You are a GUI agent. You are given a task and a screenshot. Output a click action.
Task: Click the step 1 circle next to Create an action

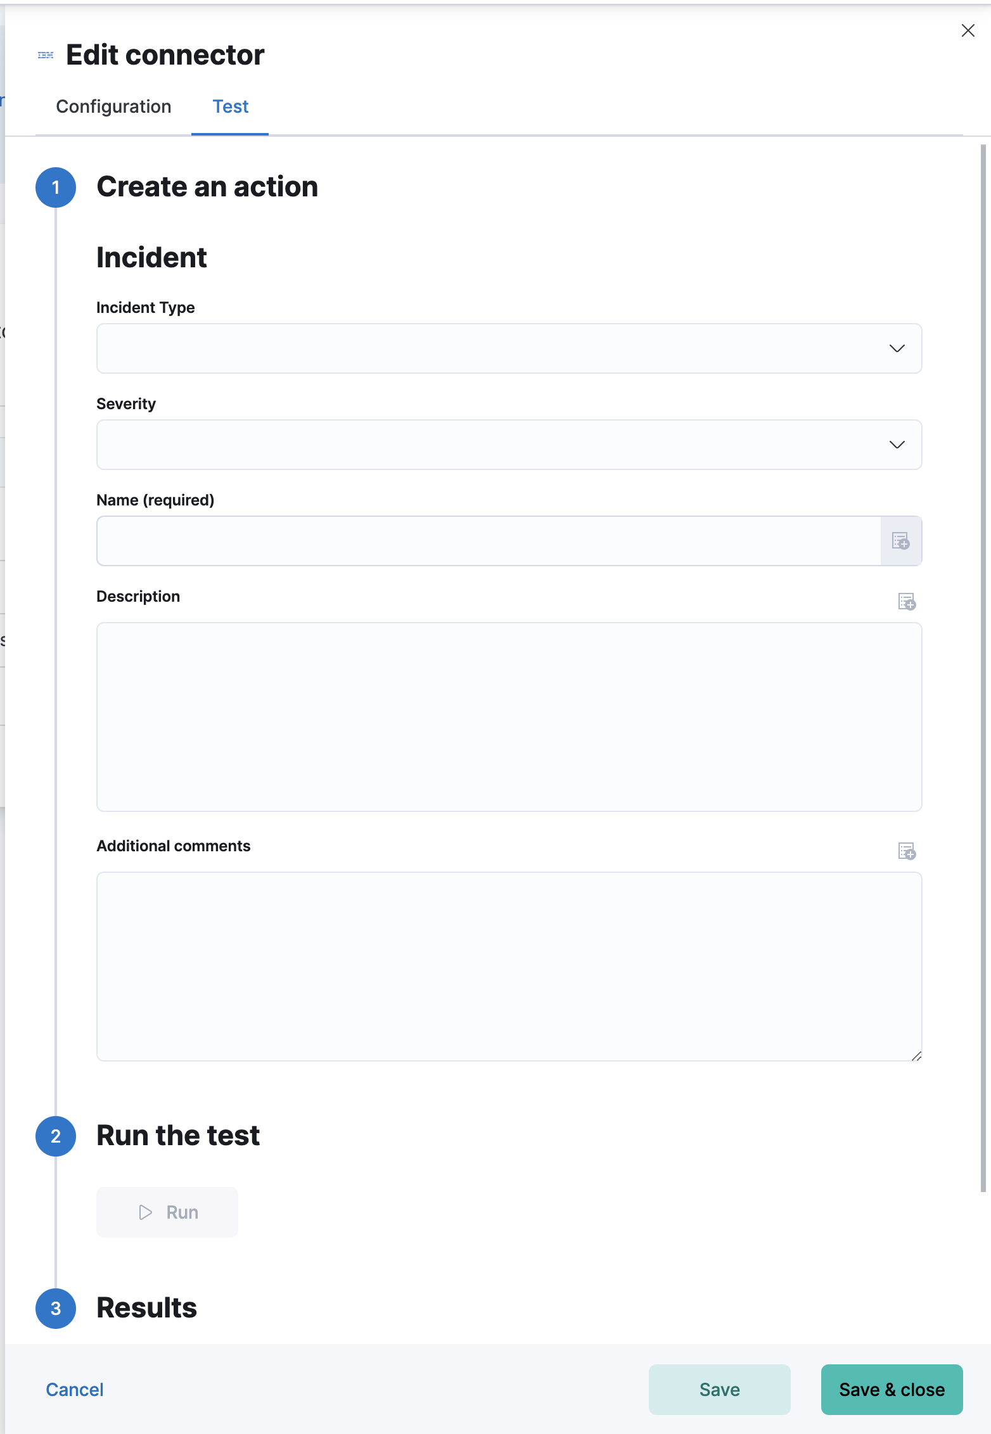click(x=56, y=187)
